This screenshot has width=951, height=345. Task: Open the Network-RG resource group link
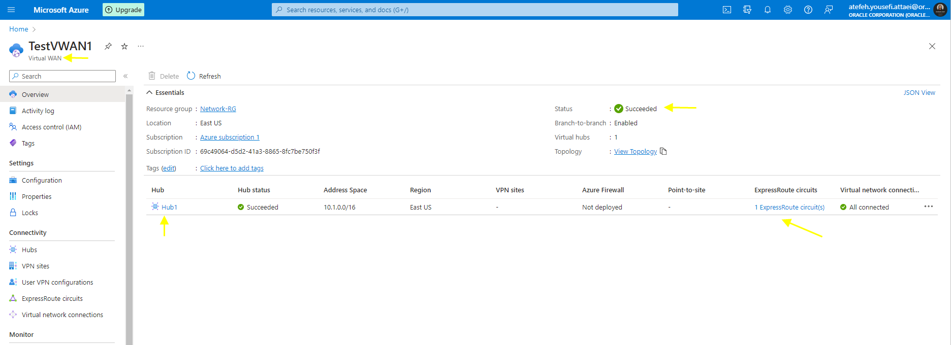point(218,109)
